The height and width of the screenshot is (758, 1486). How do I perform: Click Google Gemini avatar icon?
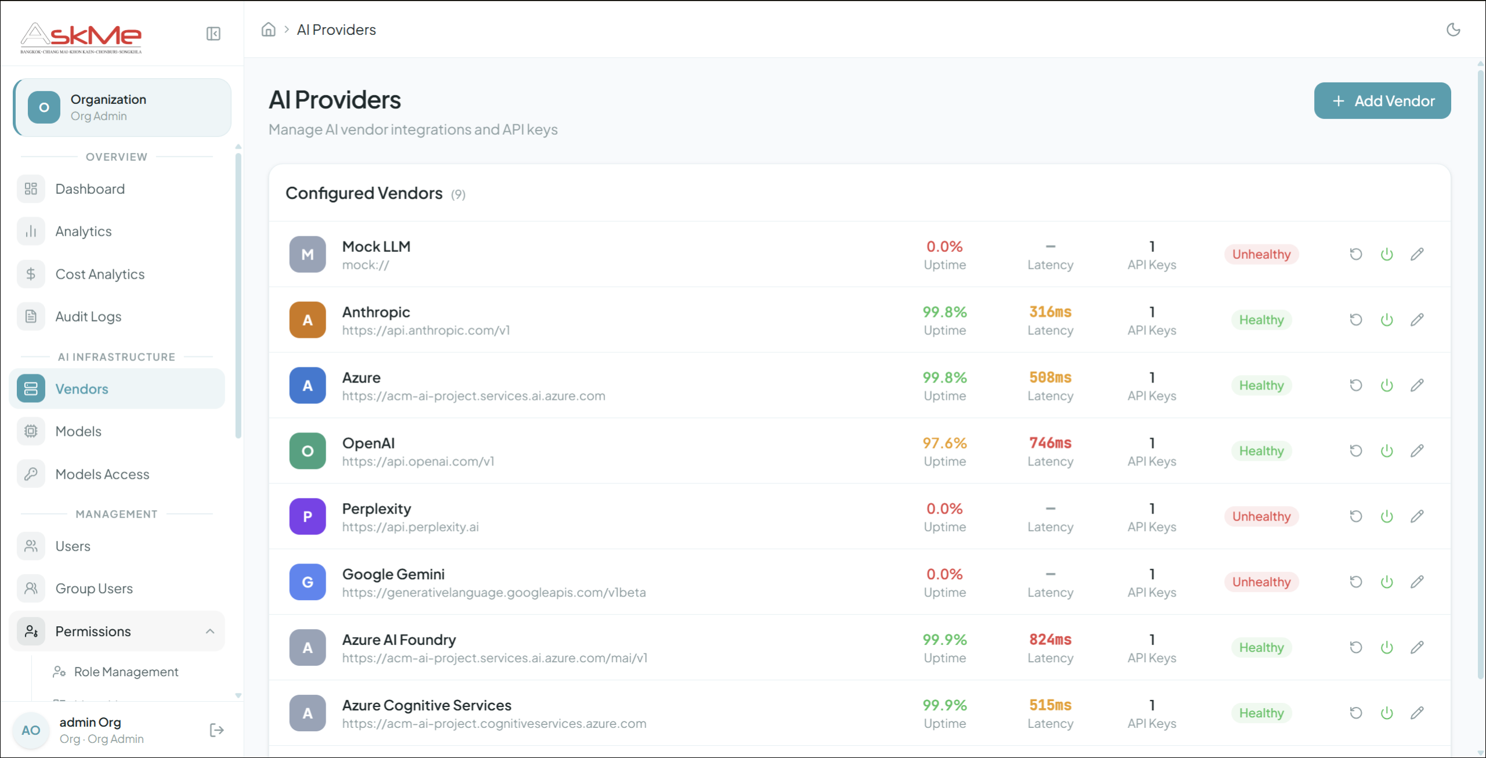tap(308, 582)
